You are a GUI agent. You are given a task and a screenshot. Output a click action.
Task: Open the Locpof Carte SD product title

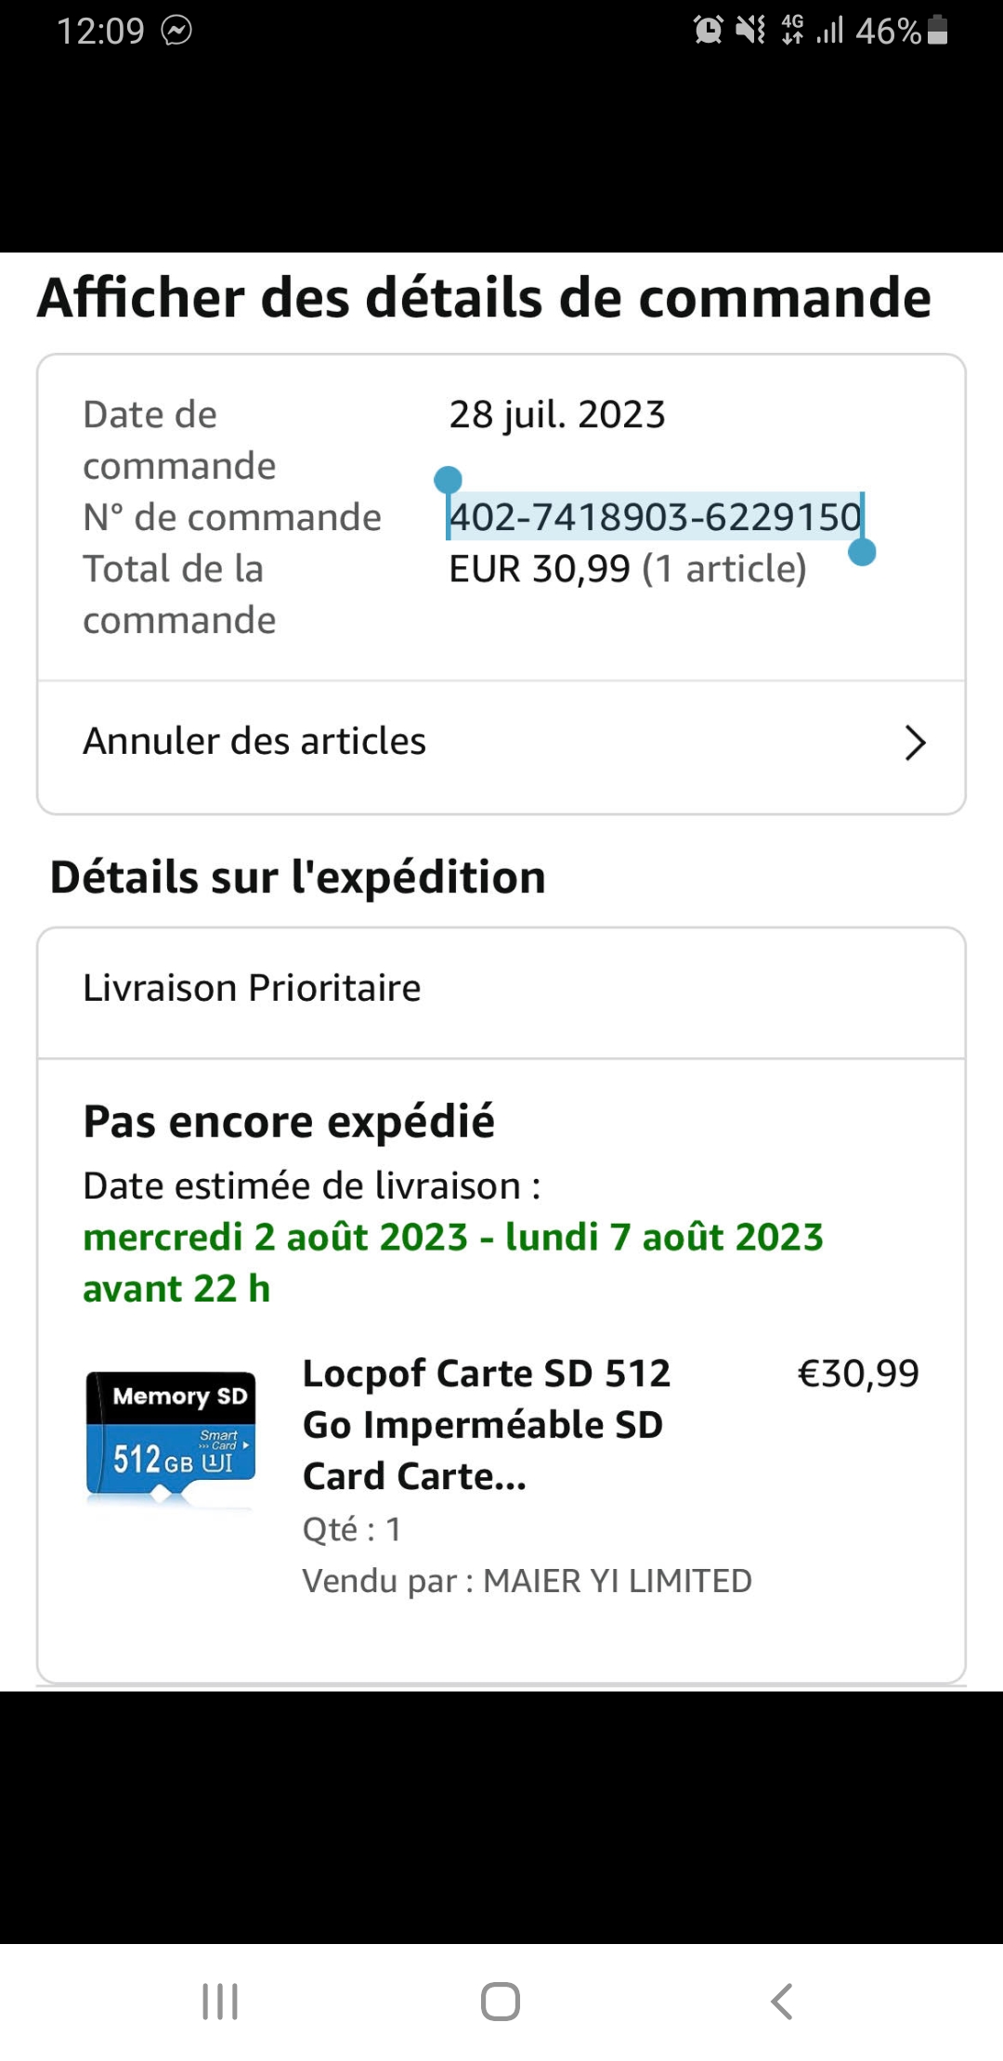[x=486, y=1424]
